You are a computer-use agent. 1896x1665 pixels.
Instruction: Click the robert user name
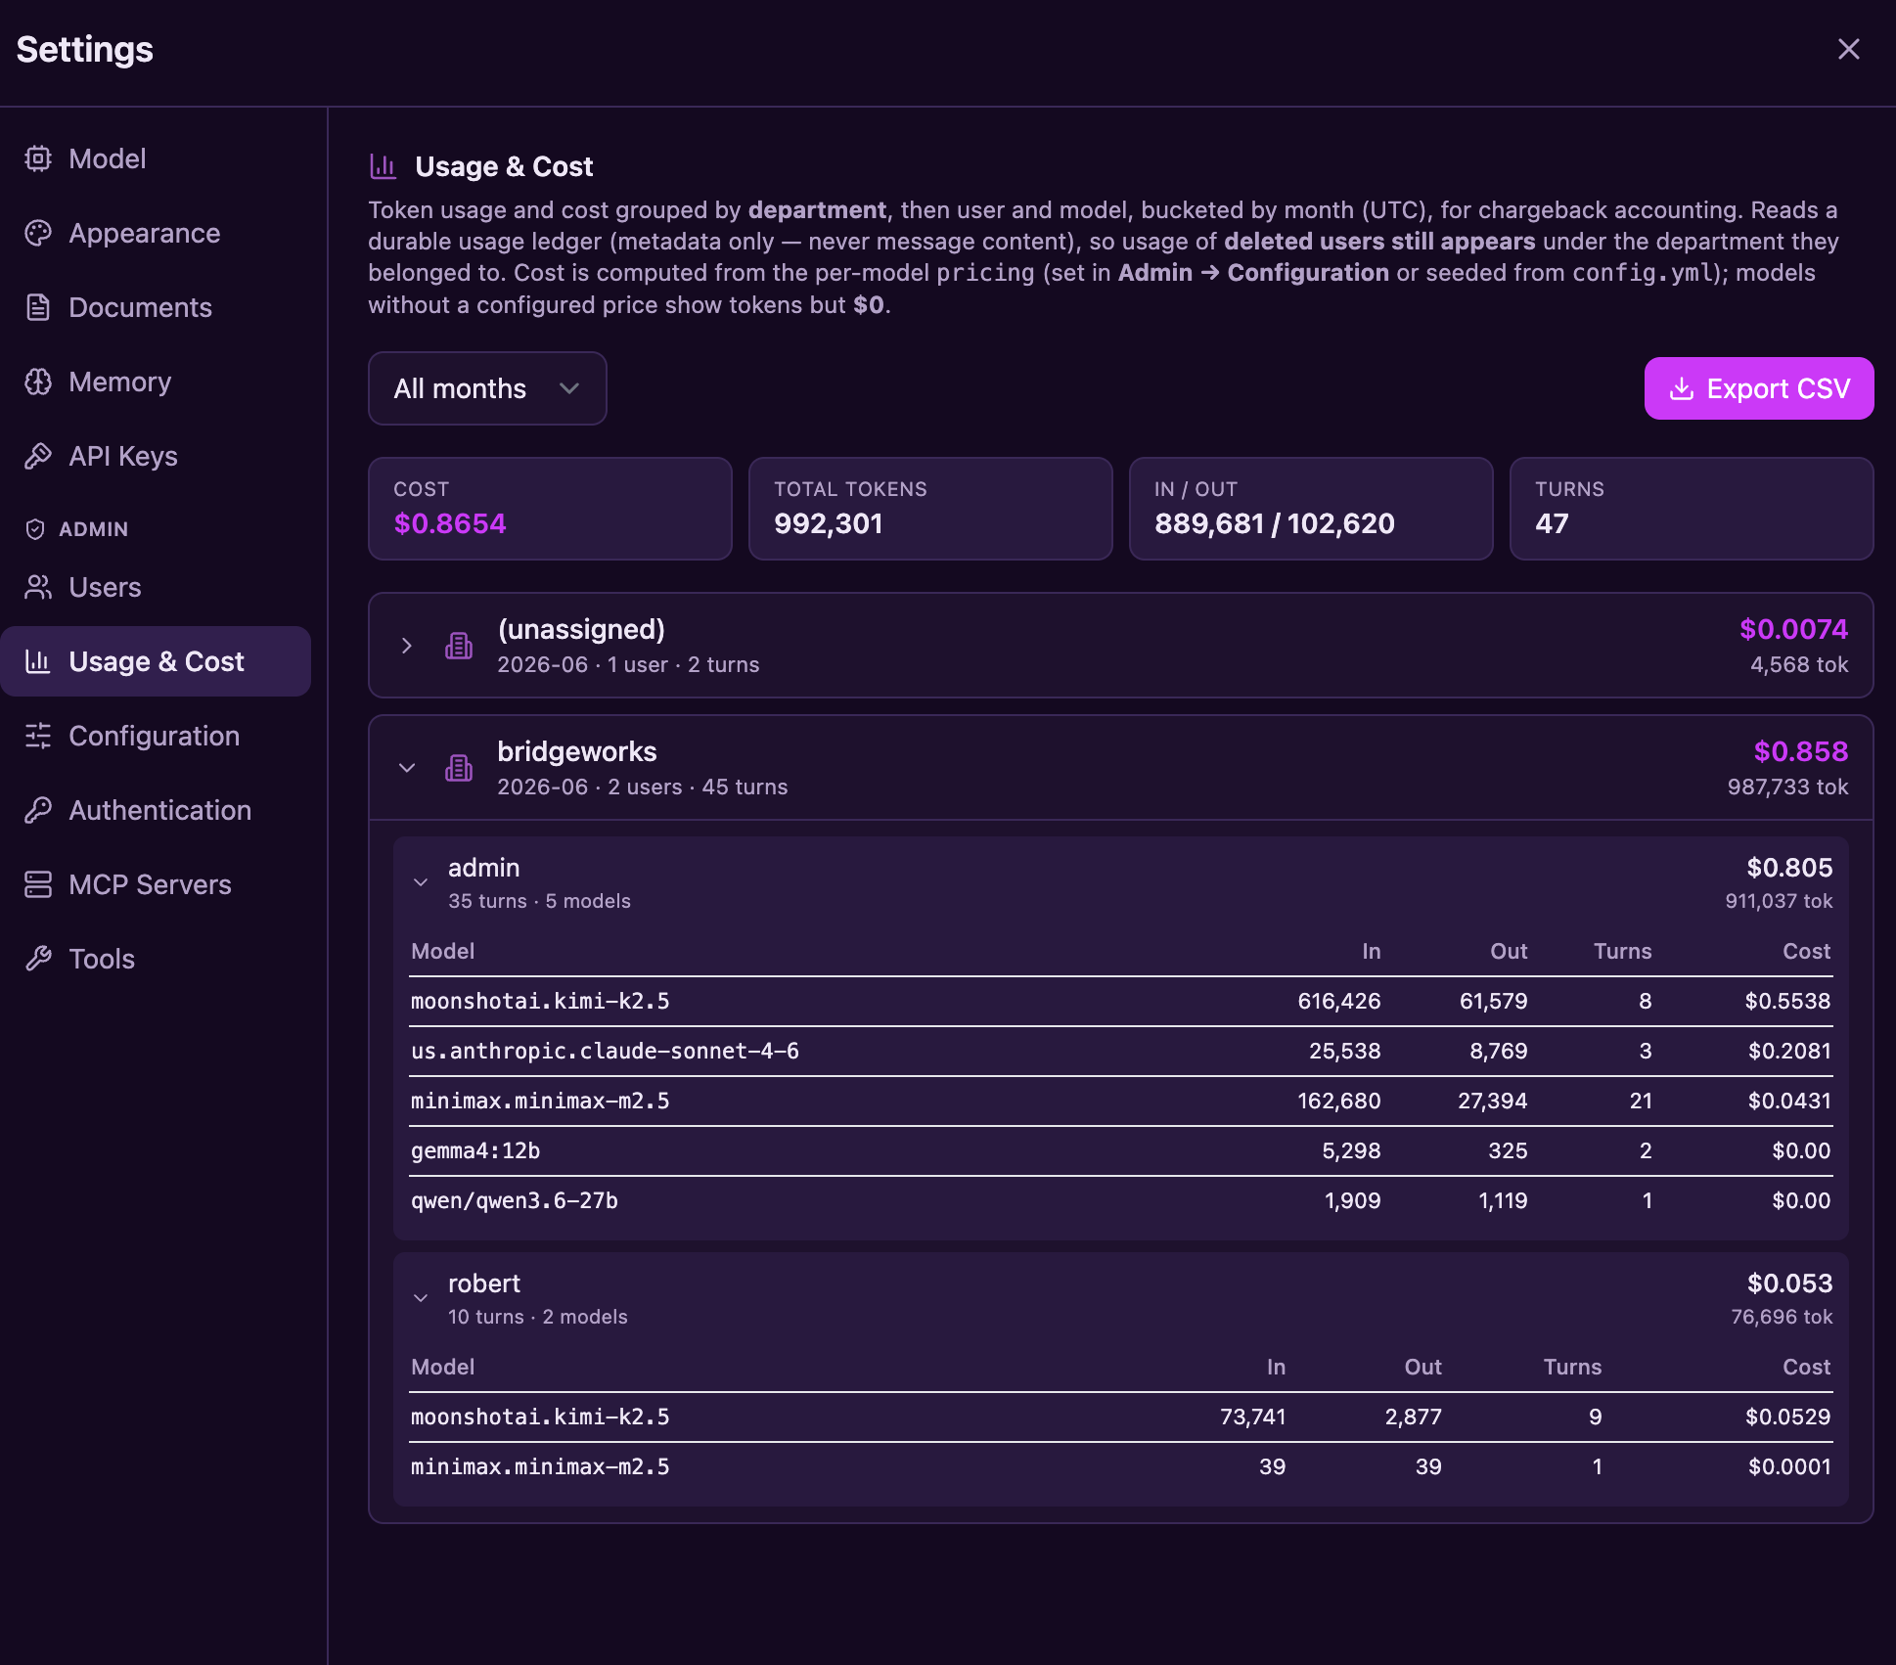[x=483, y=1283]
